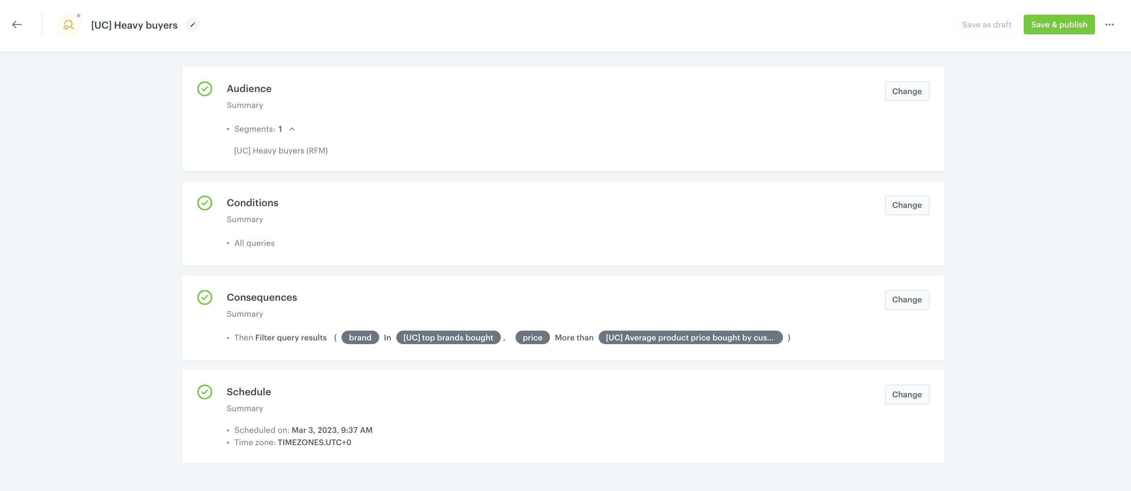Image resolution: width=1131 pixels, height=491 pixels.
Task: Select the [UC] top brands bought tag
Action: (x=447, y=337)
